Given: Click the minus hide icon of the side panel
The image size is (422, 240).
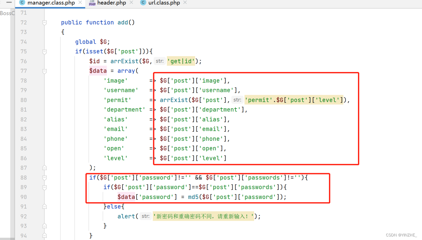Looking at the screenshot, I should click(9, 2).
